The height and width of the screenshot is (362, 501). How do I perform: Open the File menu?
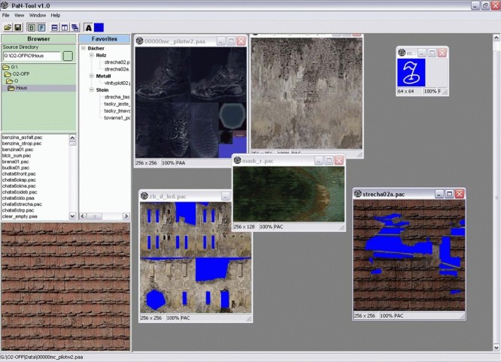coord(6,15)
